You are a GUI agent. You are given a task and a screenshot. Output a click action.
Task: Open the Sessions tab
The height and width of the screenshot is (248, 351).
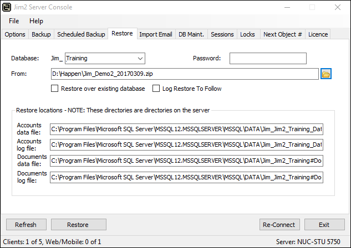pos(222,34)
